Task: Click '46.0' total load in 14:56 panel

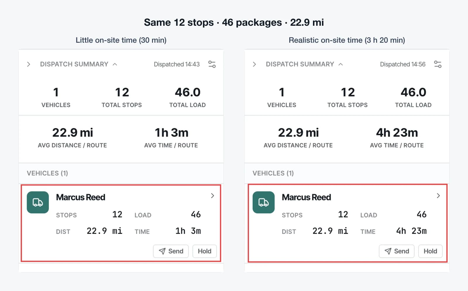Action: tap(413, 92)
